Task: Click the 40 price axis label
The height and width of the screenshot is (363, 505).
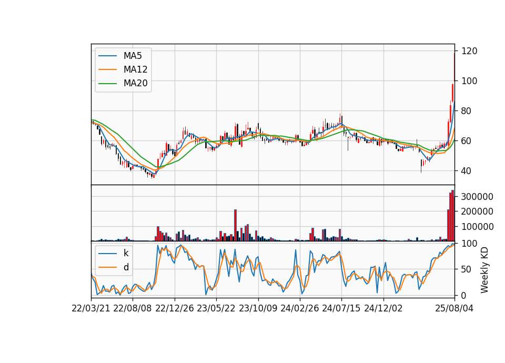Action: [467, 170]
